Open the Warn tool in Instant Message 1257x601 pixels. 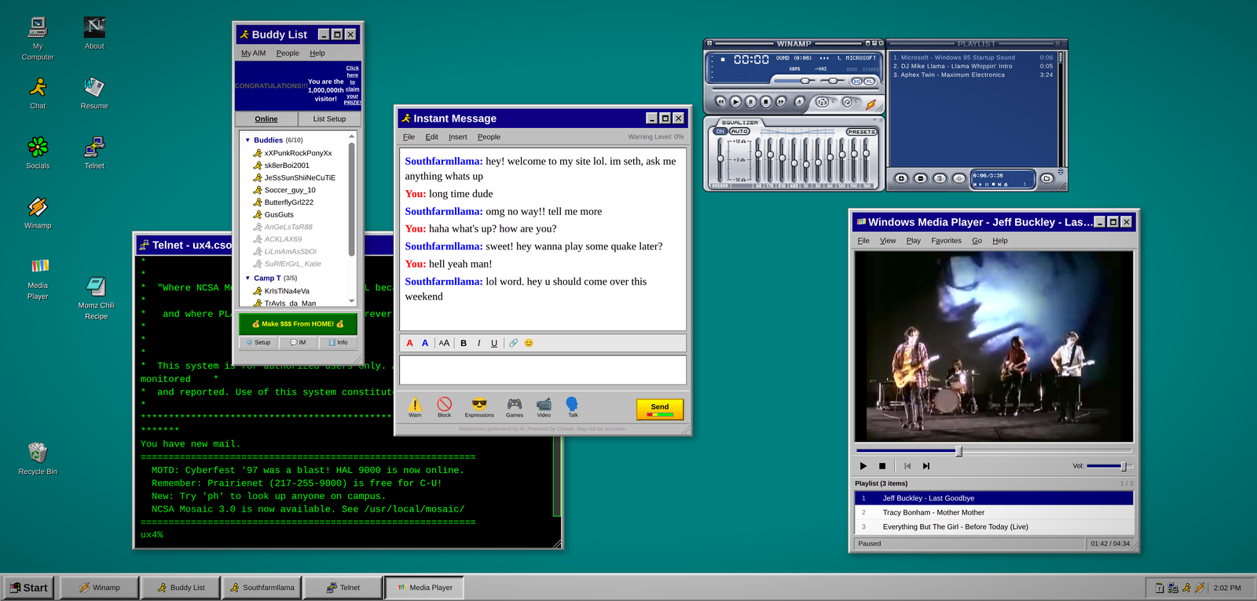(415, 406)
